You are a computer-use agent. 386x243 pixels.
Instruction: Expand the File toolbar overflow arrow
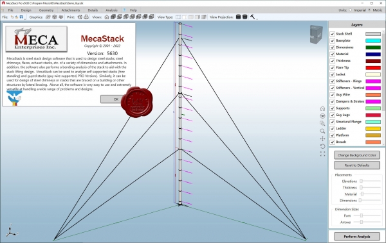tap(25, 19)
